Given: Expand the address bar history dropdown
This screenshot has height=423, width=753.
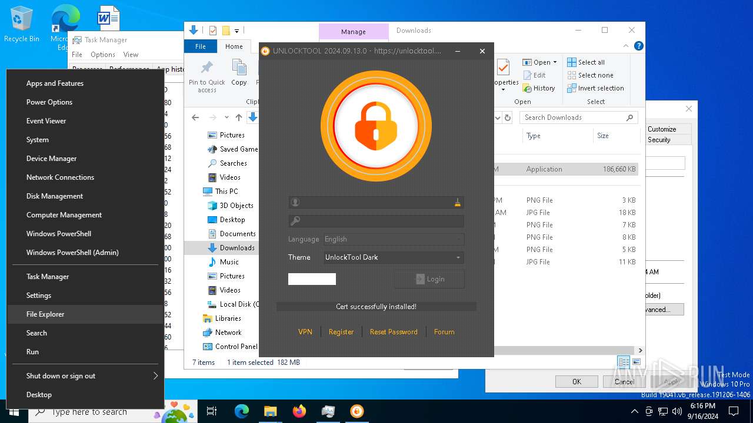Looking at the screenshot, I should [498, 117].
